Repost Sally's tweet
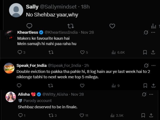160x120 pixels. (x=71, y=26)
